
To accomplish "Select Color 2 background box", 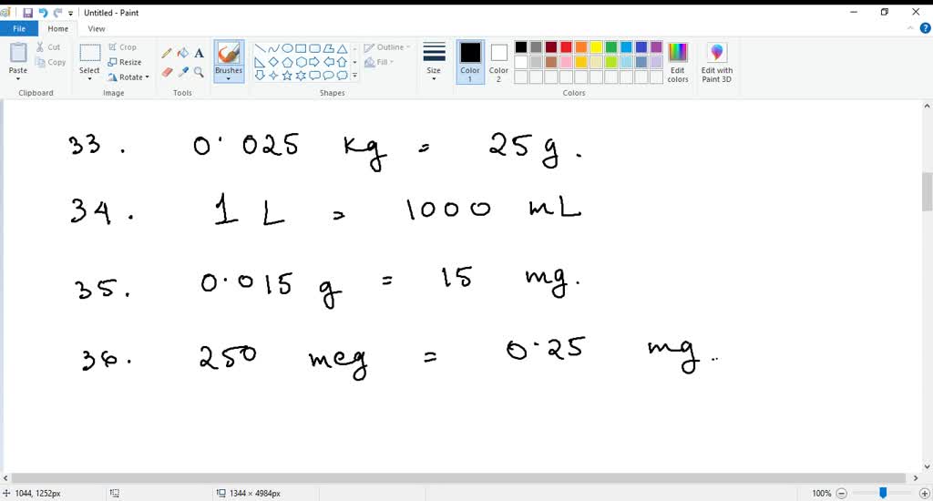I will 498,62.
